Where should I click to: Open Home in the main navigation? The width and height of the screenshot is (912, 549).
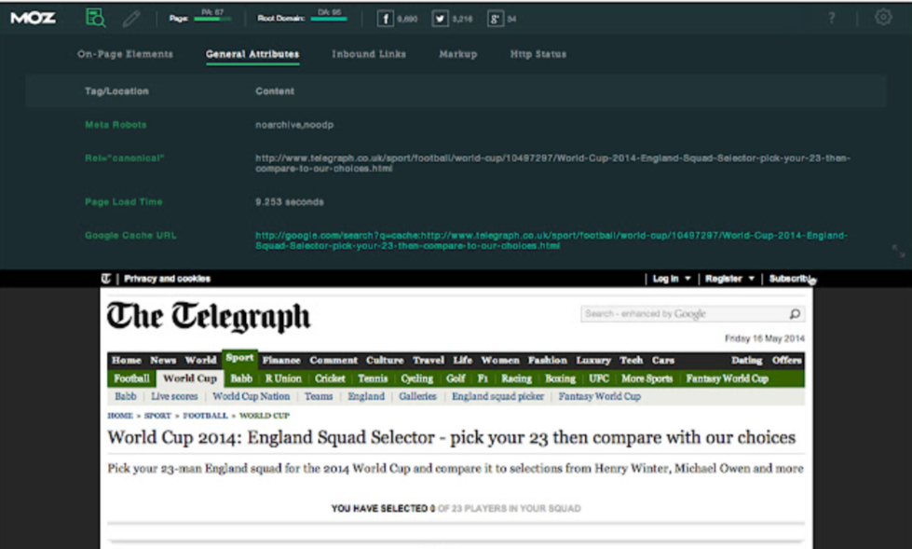click(x=126, y=360)
